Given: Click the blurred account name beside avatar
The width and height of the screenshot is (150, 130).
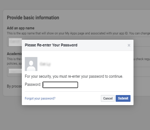Looking at the screenshot, I should tap(45, 64).
